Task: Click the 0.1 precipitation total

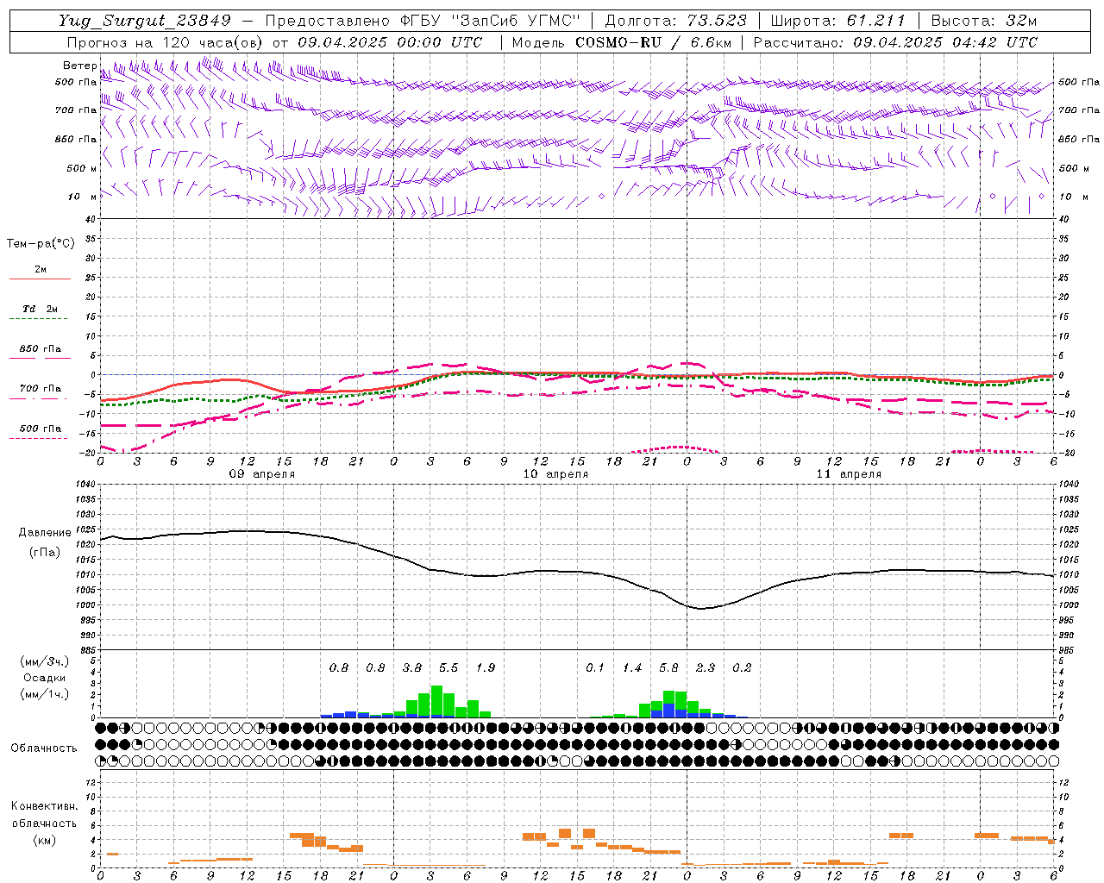Action: 595,667
